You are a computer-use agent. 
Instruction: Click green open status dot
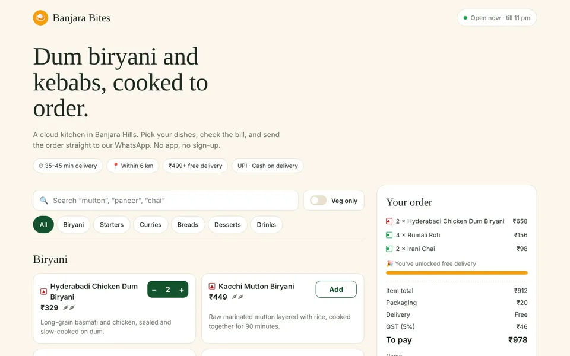coord(465,18)
